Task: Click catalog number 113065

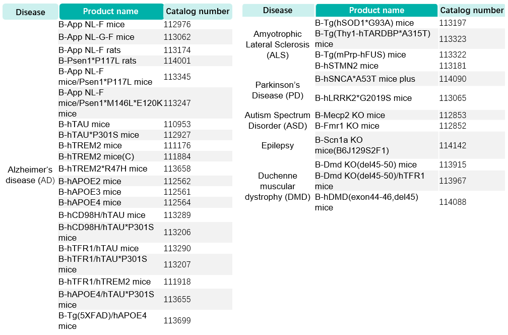Action: pyautogui.click(x=453, y=98)
